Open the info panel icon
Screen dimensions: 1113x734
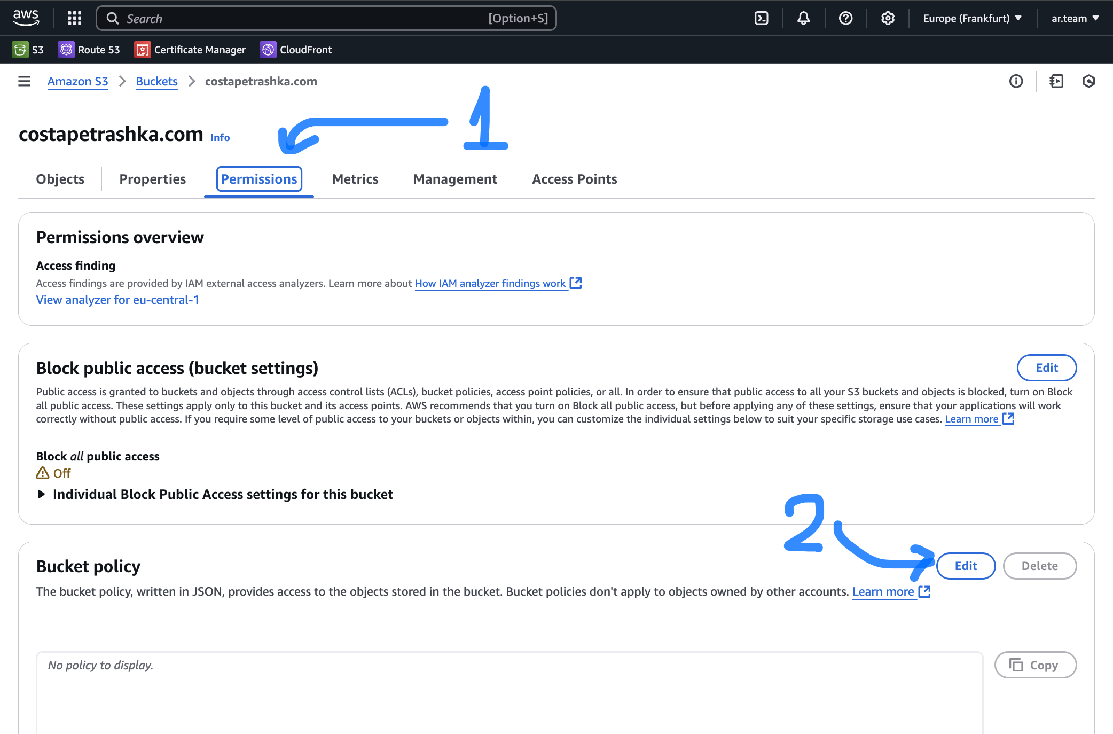pyautogui.click(x=1016, y=81)
